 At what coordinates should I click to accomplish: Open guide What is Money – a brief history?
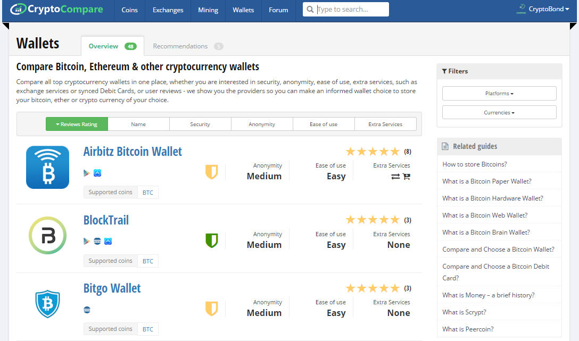pos(488,295)
